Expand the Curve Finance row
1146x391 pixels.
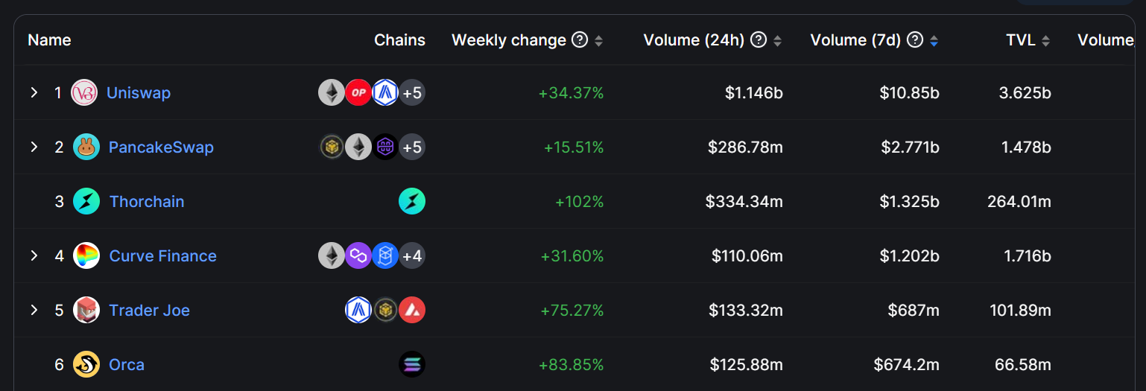[34, 256]
